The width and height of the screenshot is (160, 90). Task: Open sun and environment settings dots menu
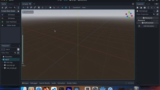tap(69, 7)
